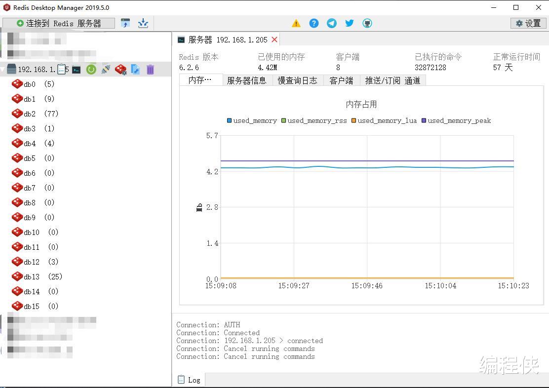
Task: Click the disconnect plug icon
Action: [106, 69]
